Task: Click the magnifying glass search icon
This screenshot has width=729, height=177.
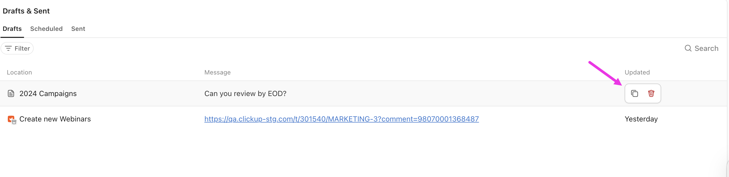Action: point(688,48)
